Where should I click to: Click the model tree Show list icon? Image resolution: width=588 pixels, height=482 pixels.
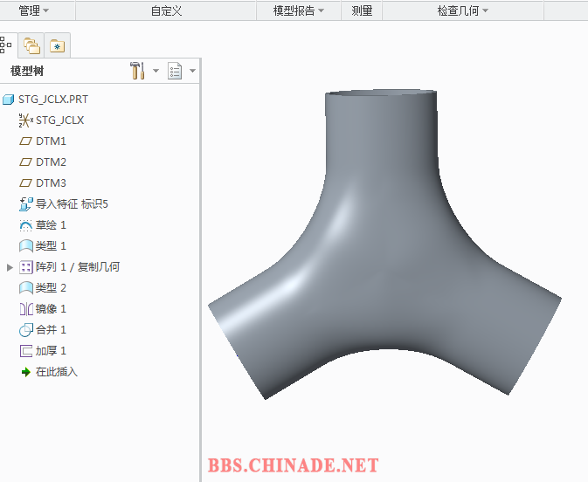pos(175,72)
